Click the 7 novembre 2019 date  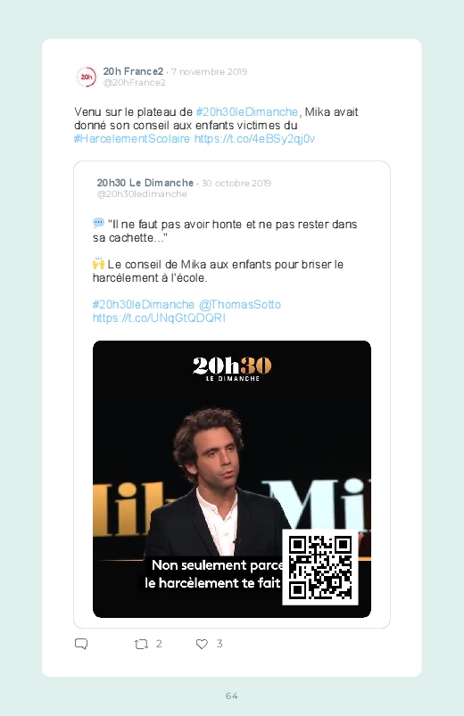[x=209, y=71]
